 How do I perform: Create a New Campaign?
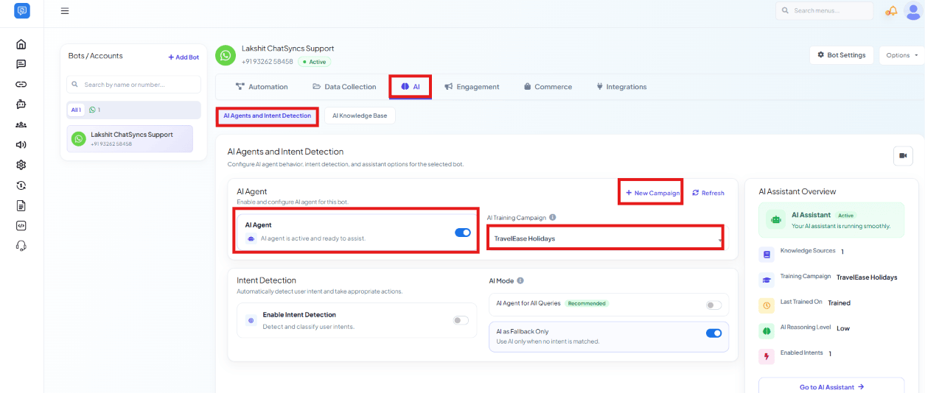click(x=652, y=193)
